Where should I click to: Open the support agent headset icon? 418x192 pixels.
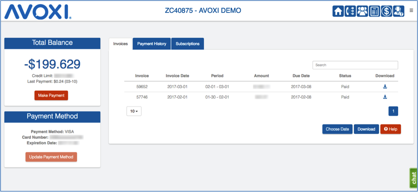(399, 12)
